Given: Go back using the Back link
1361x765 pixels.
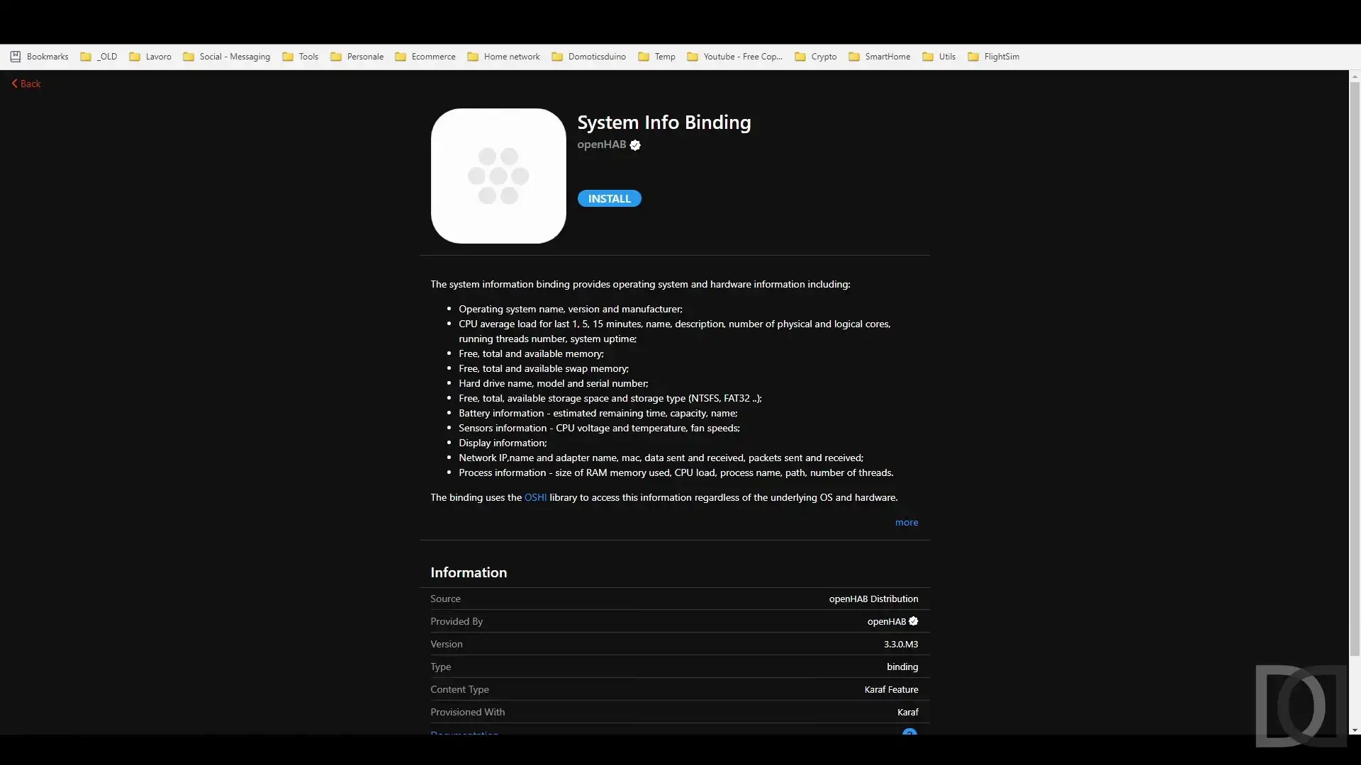Looking at the screenshot, I should [26, 84].
